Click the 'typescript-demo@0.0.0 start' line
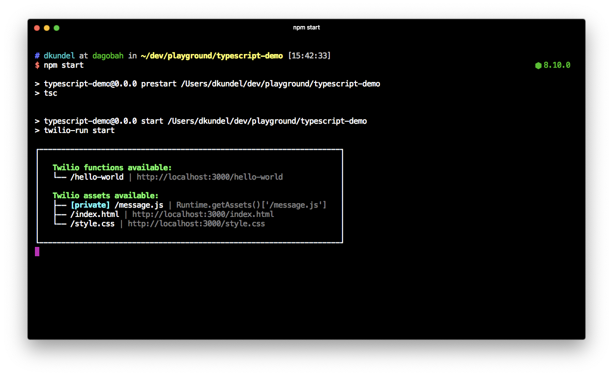 [201, 121]
